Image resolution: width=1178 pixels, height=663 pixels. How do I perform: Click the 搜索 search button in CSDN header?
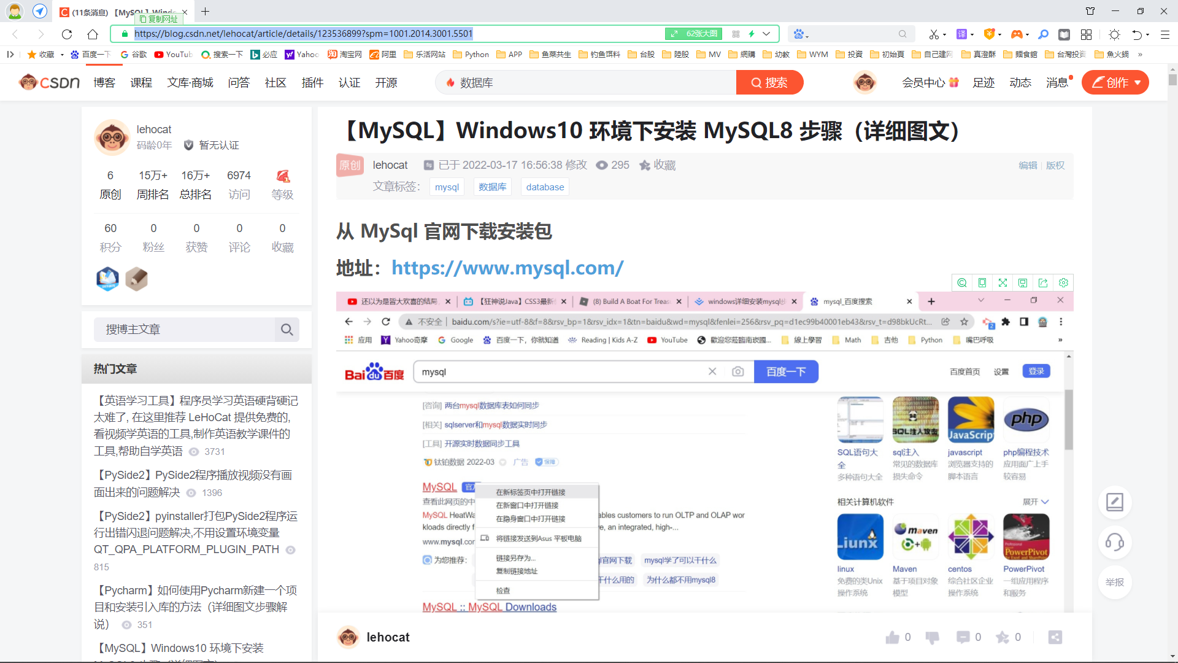click(x=769, y=80)
